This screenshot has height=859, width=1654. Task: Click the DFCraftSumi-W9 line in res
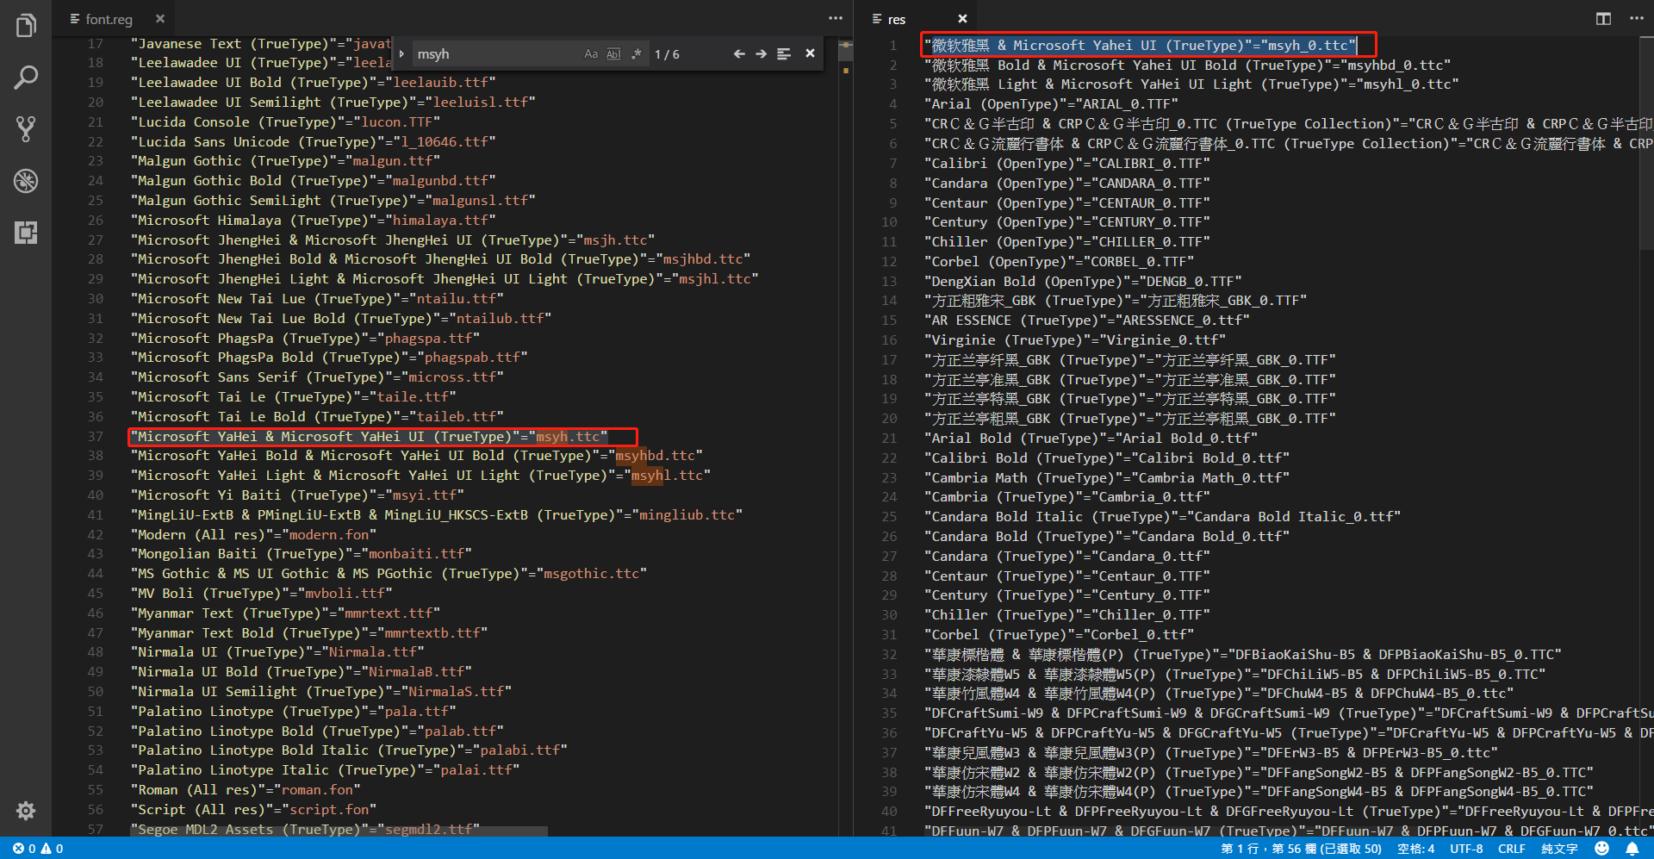[1289, 713]
